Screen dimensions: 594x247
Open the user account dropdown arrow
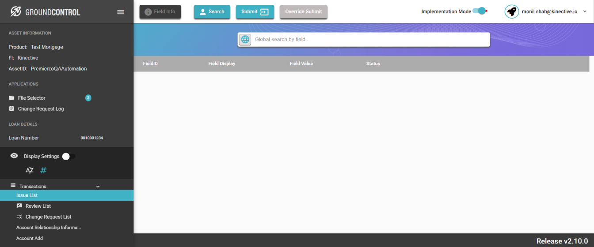[x=585, y=11]
